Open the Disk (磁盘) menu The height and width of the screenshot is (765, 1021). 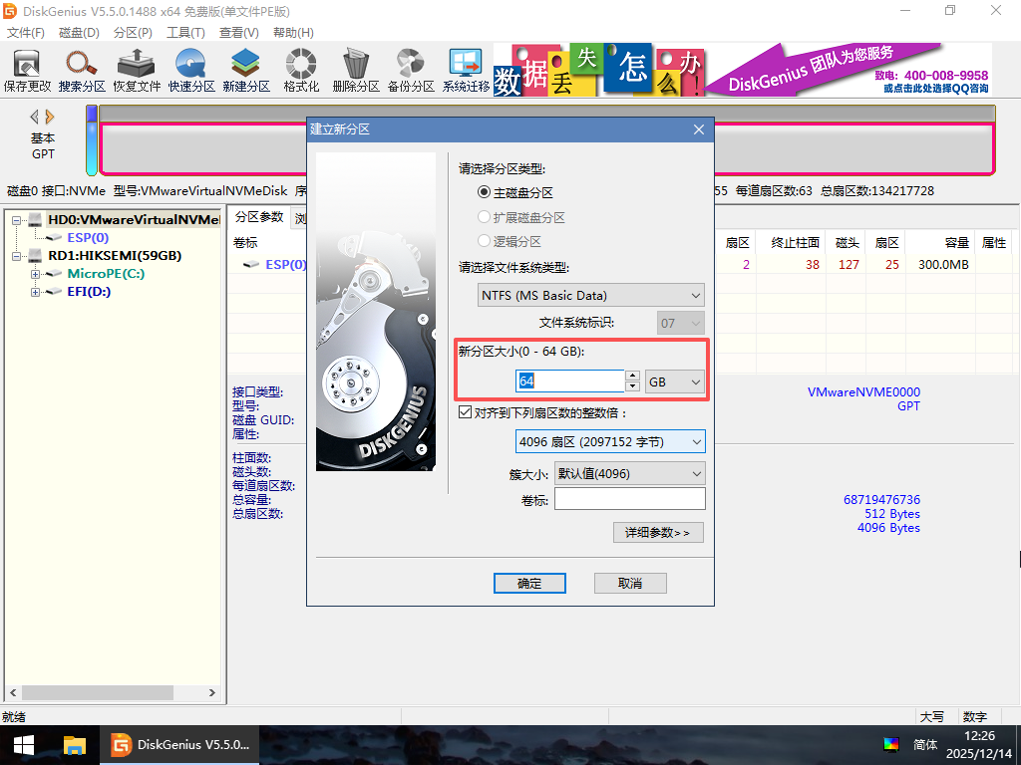(80, 33)
